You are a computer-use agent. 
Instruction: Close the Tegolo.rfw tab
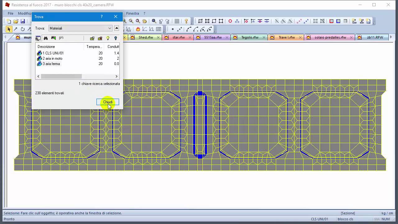tap(264, 37)
